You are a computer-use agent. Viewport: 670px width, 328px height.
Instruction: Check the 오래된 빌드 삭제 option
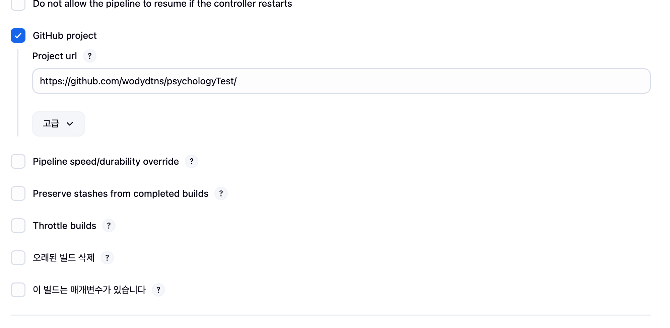(18, 258)
